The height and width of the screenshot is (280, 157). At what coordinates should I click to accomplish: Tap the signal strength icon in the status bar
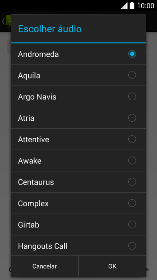click(x=124, y=6)
